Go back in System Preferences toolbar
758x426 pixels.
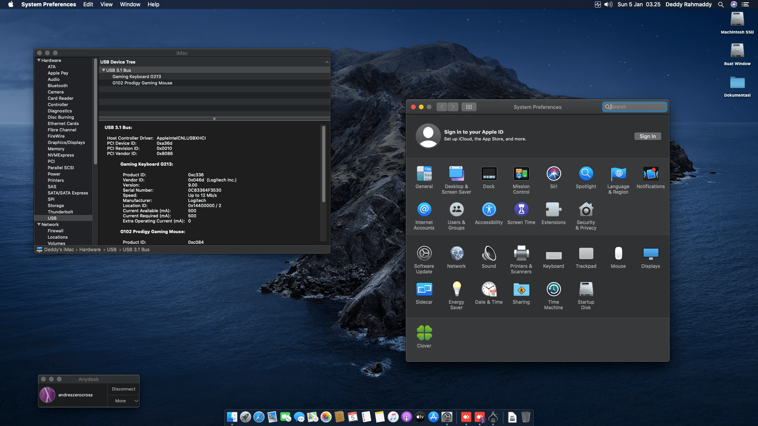(442, 107)
